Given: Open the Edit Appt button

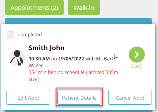Looking at the screenshot, I should pyautogui.click(x=28, y=97).
